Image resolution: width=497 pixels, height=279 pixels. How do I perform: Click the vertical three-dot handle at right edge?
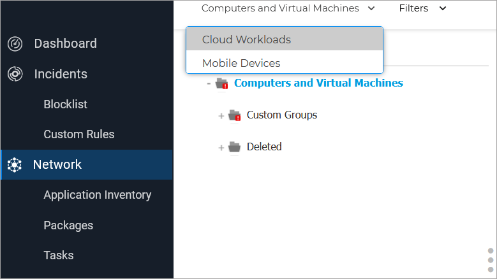[x=490, y=260]
